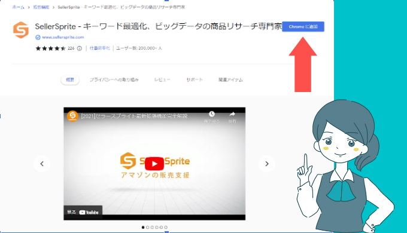Image resolution: width=407 pixels, height=233 pixels.
Task: Select the first carousel dot
Action: click(143, 227)
